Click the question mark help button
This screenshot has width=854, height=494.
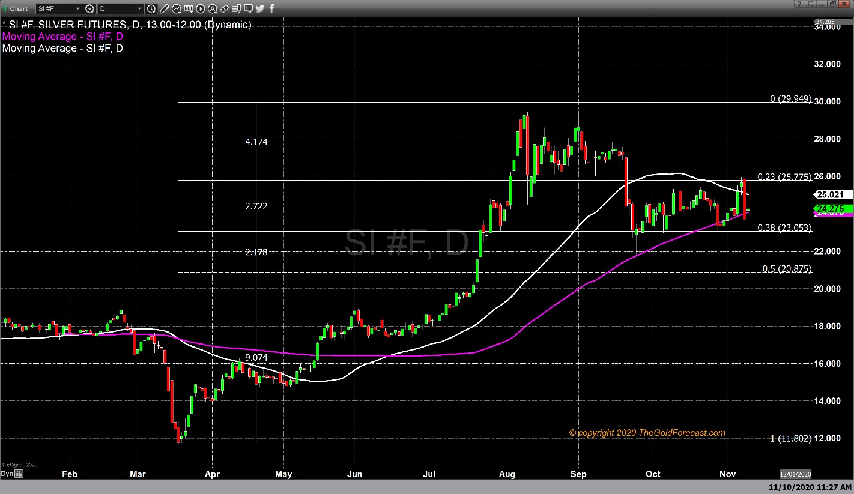coord(799,4)
